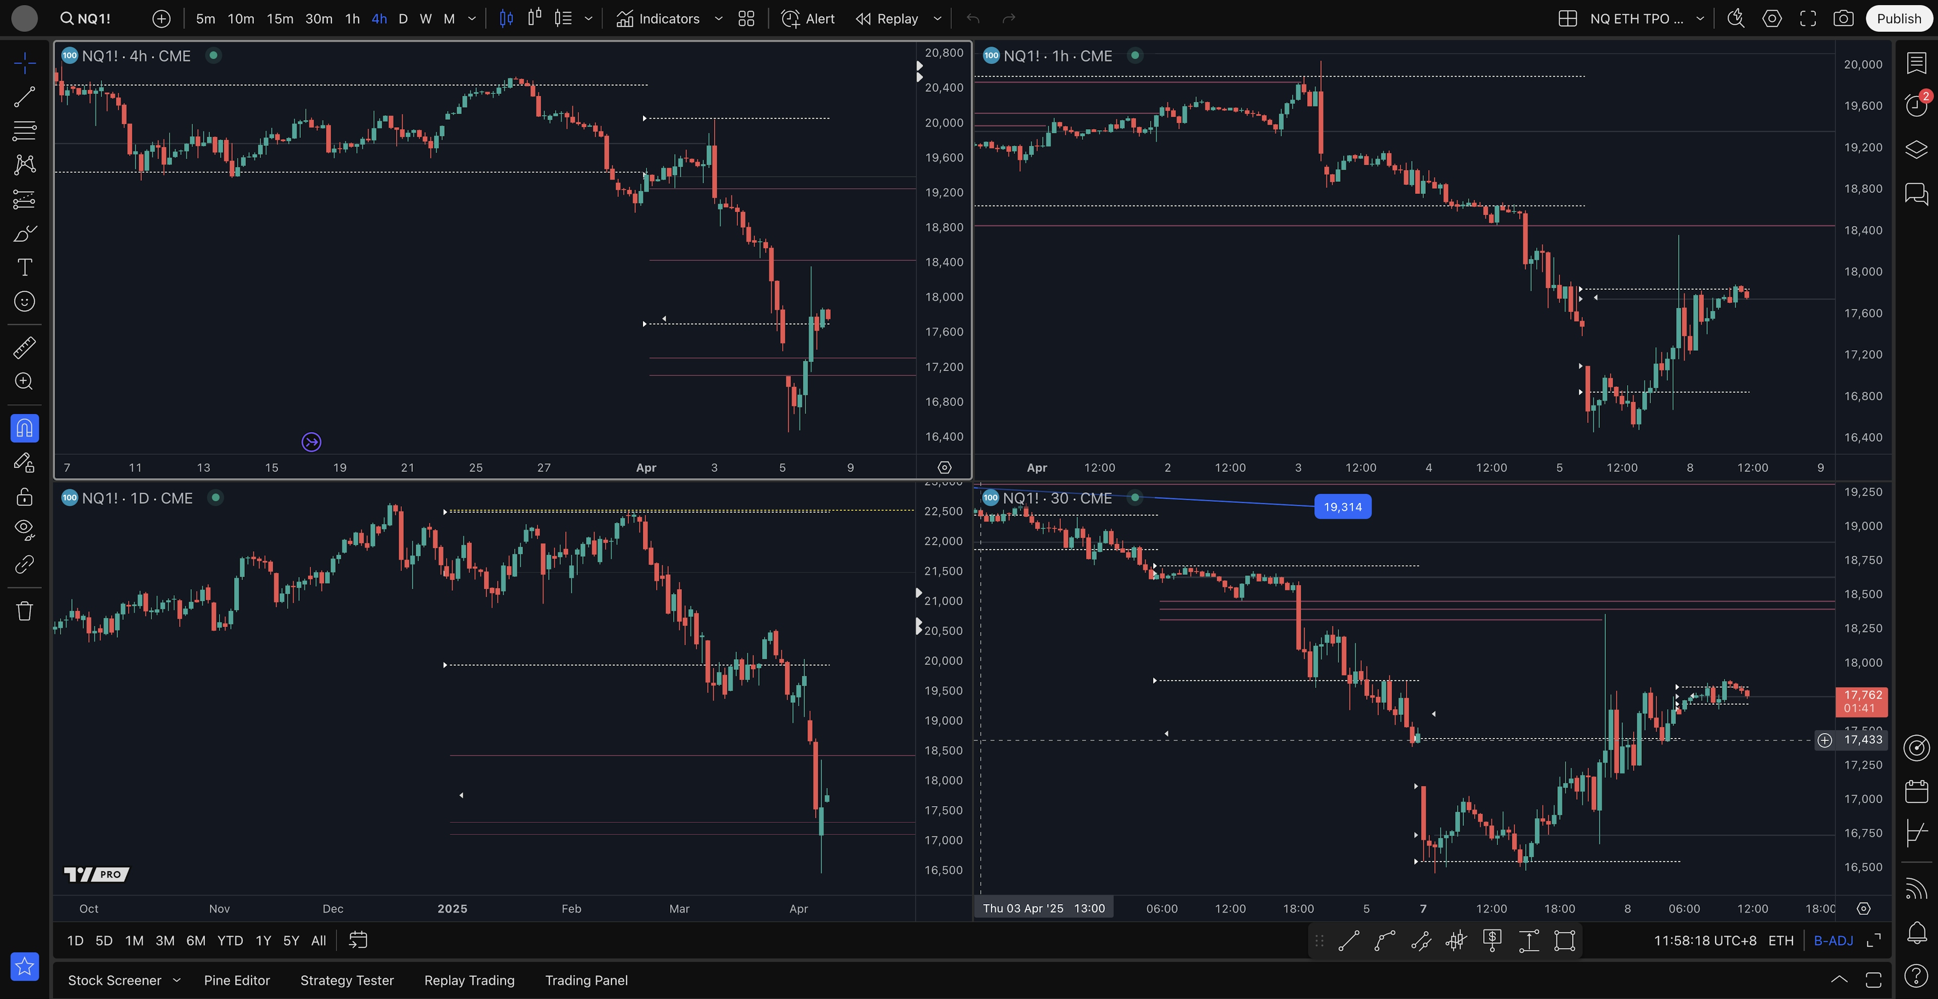The image size is (1938, 999).
Task: Open the NQ ETH TPO layout dropdown
Action: click(1699, 19)
